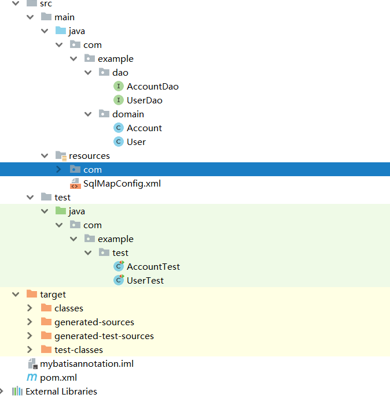Select the External Libraries label

tap(61, 392)
